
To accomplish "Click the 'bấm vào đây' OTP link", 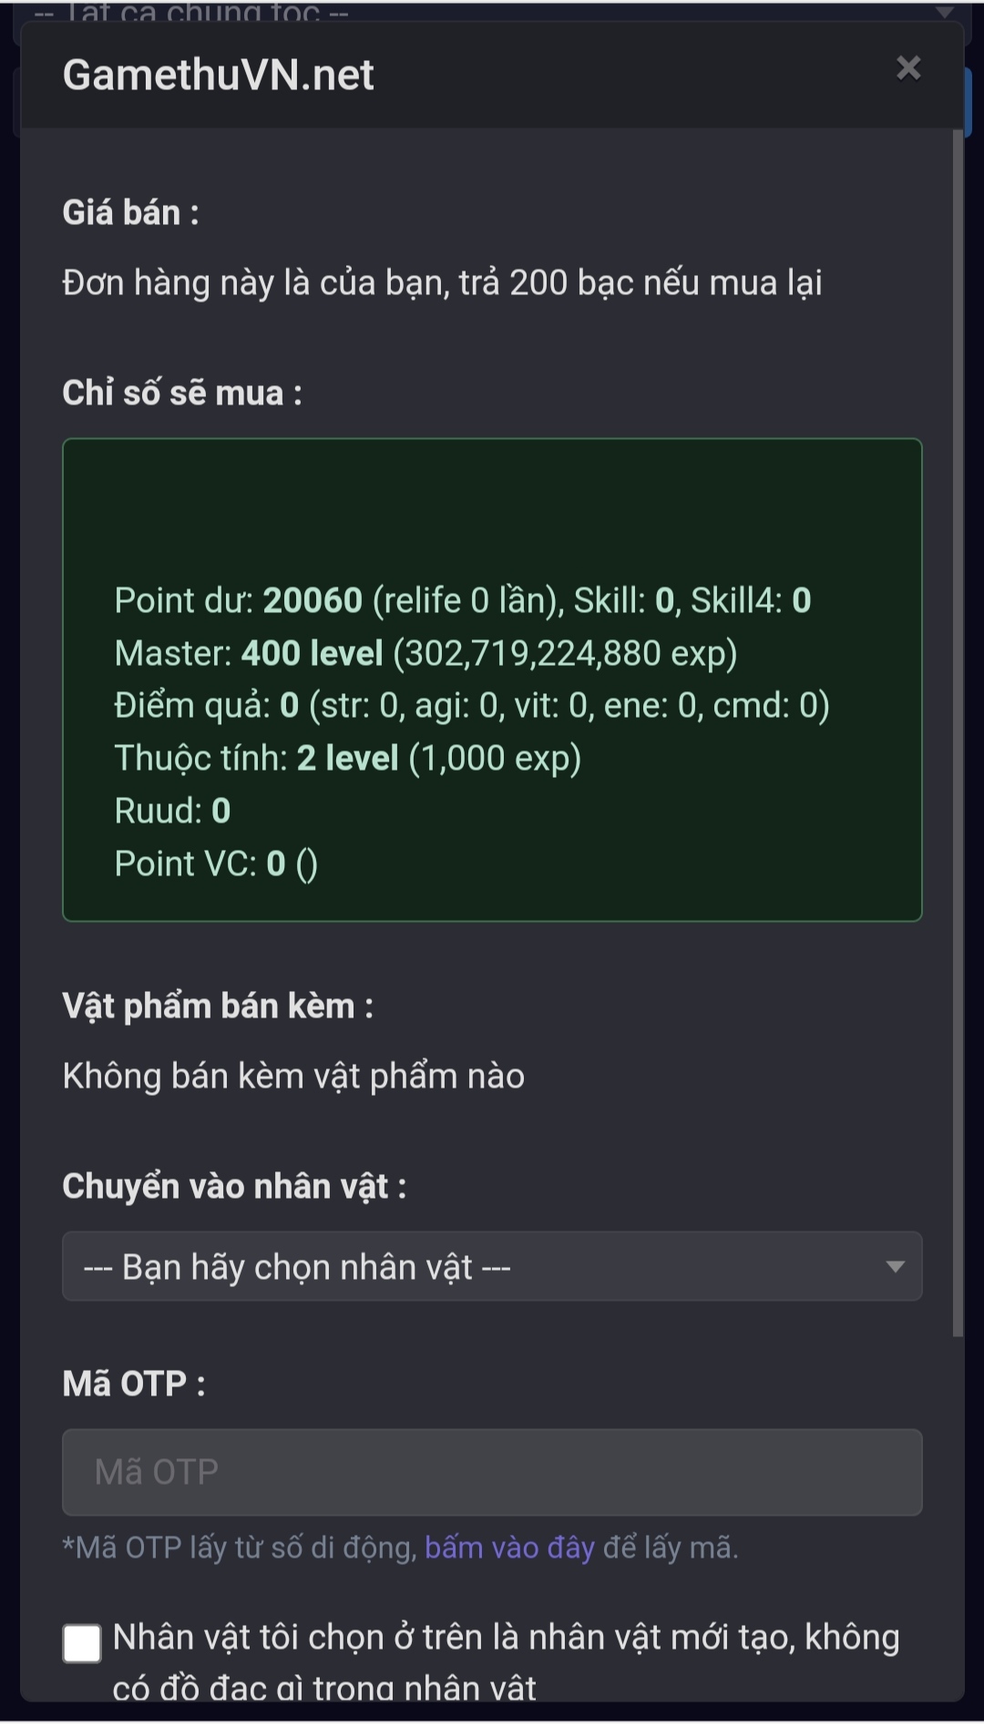I will [x=509, y=1548].
